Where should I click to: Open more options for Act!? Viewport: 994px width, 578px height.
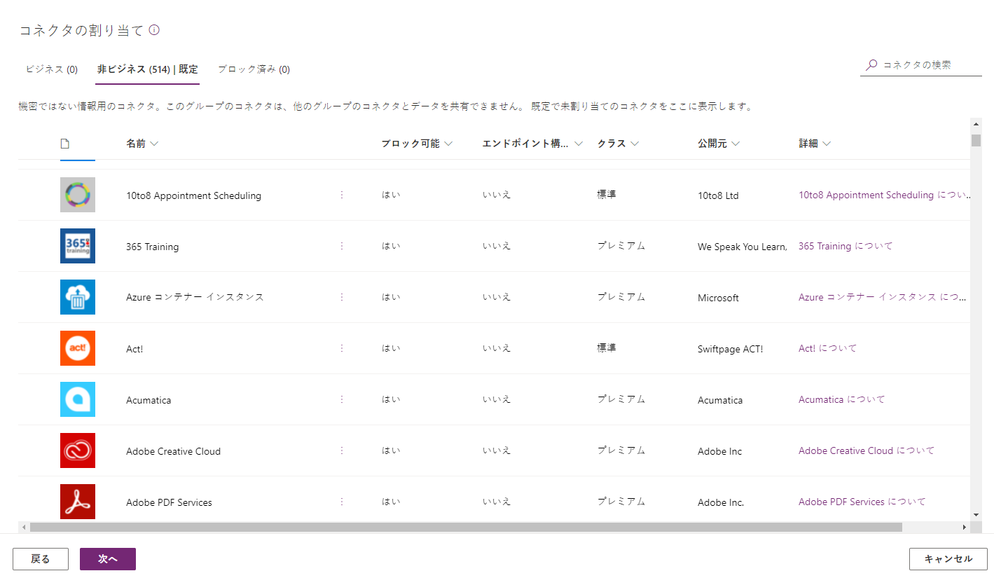coord(342,348)
